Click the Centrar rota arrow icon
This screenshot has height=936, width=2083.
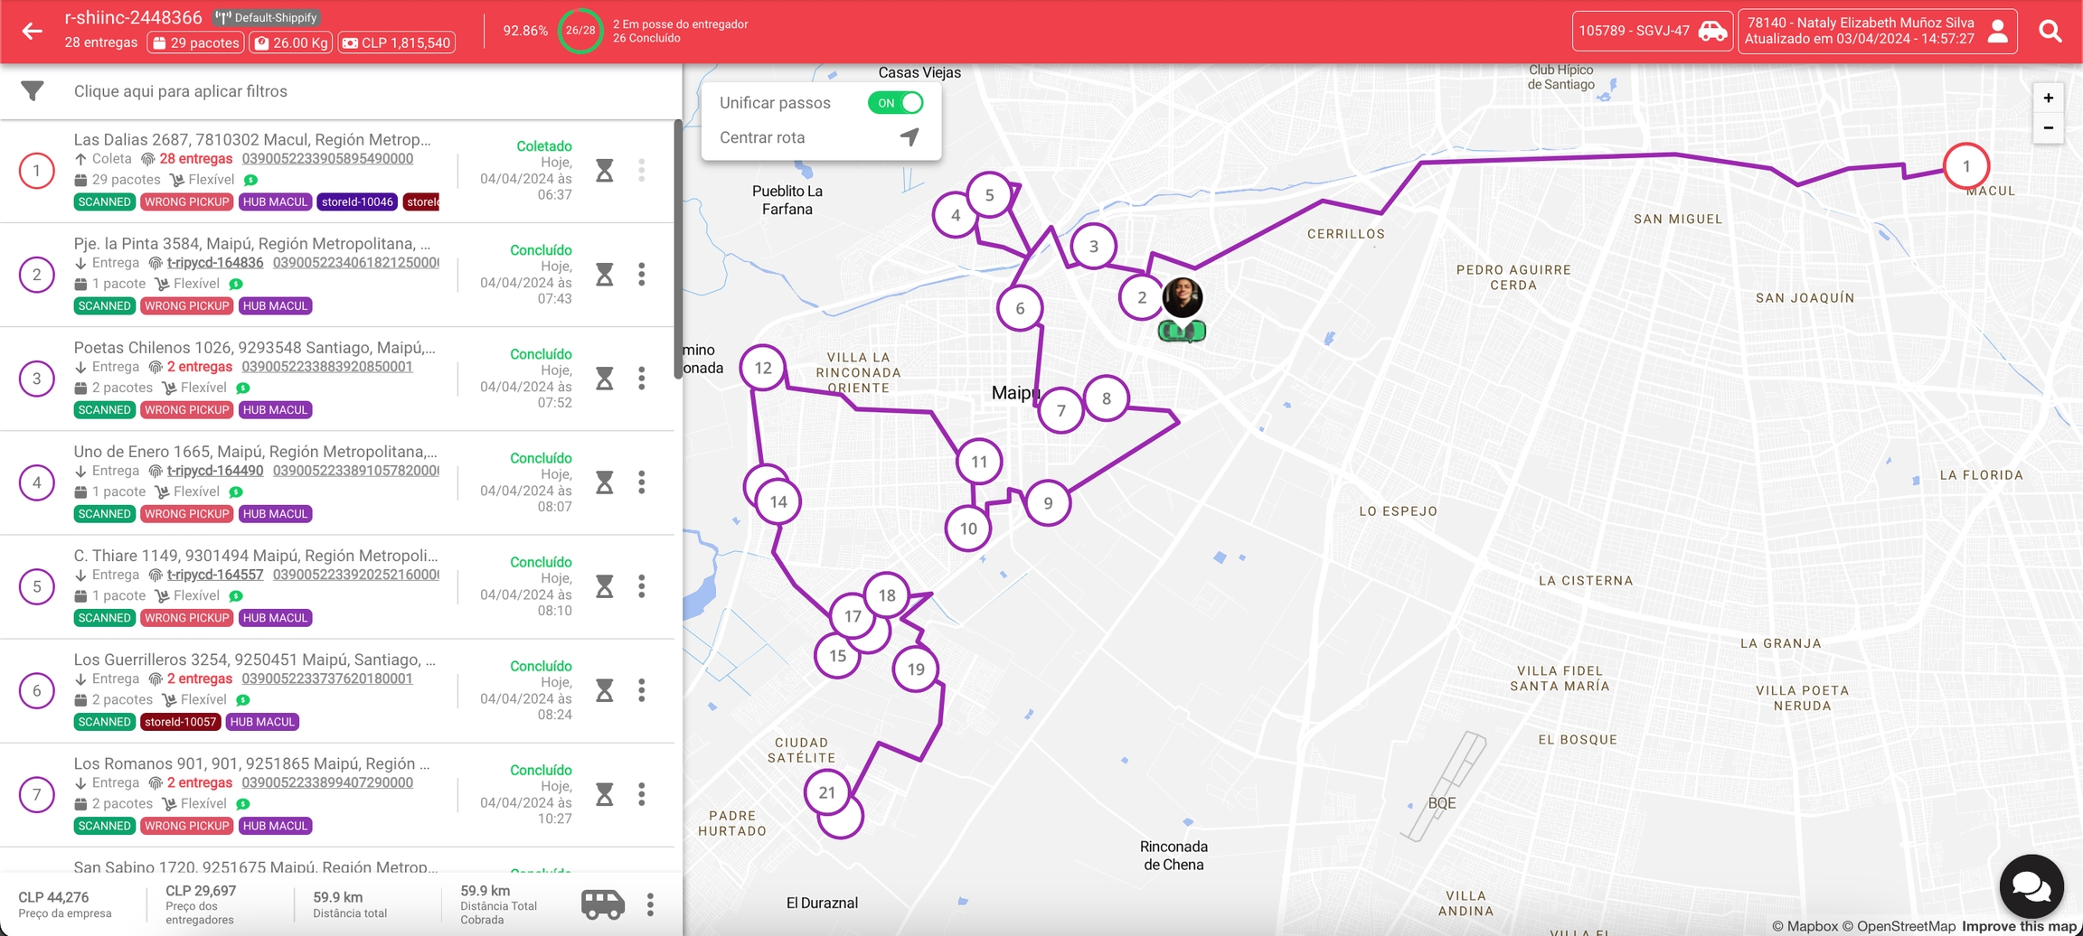(910, 137)
